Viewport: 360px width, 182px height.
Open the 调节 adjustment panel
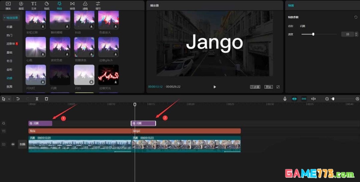point(98,5)
